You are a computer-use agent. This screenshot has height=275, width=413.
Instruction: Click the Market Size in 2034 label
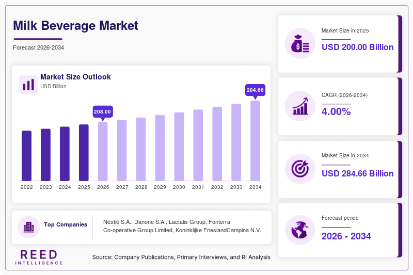[345, 155]
